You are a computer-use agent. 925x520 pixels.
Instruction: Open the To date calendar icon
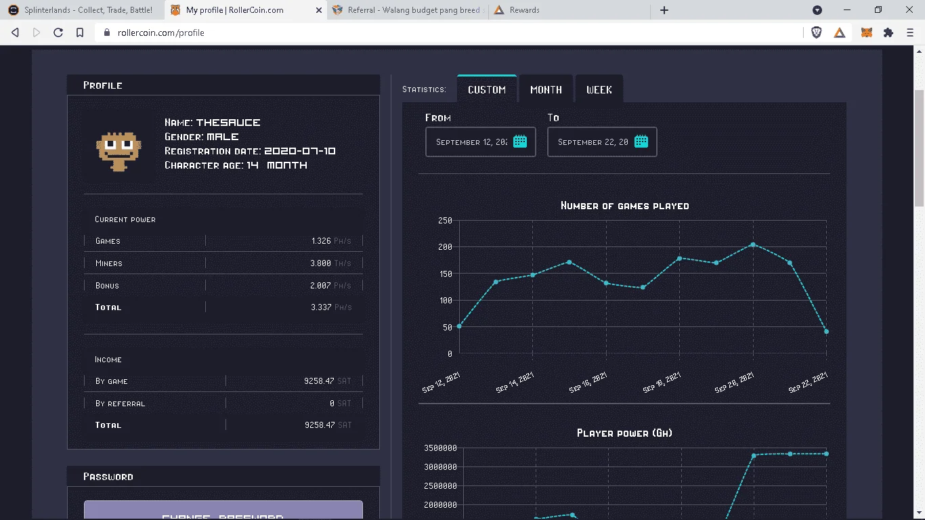tap(641, 142)
